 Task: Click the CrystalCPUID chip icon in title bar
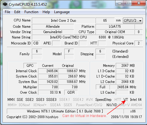[x=5, y=4]
